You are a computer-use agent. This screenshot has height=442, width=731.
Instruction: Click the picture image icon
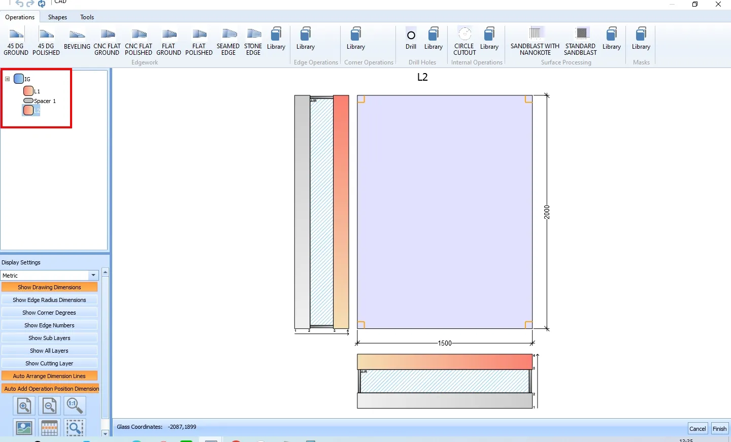click(24, 428)
